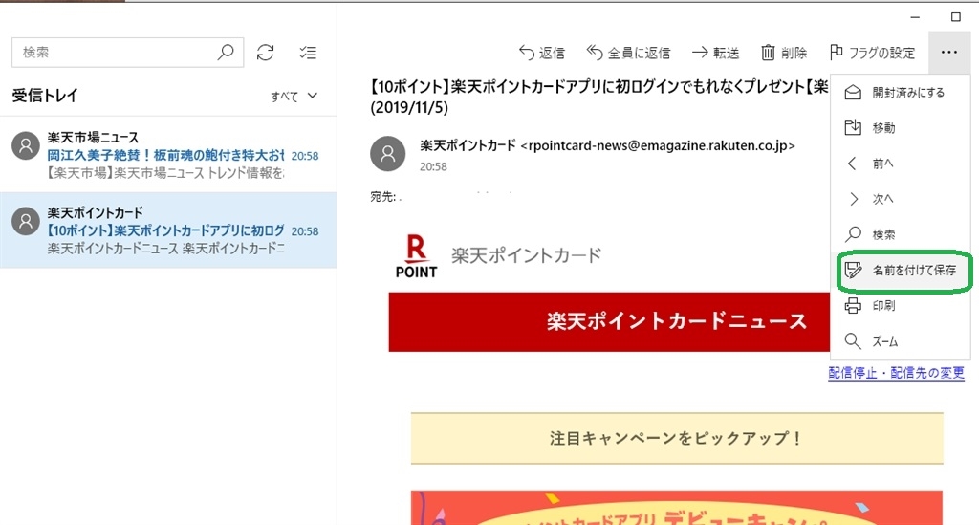This screenshot has height=525, width=979.
Task: Choose 検索 from the dropdown menu
Action: point(901,234)
